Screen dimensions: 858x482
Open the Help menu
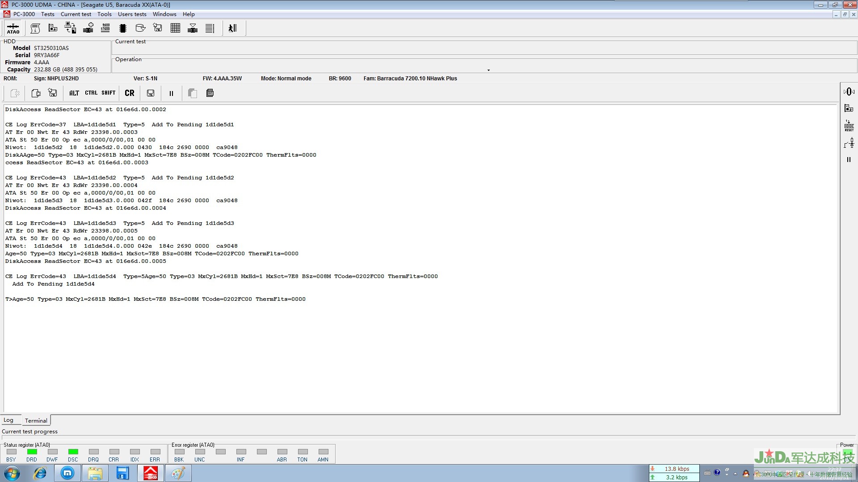click(189, 14)
